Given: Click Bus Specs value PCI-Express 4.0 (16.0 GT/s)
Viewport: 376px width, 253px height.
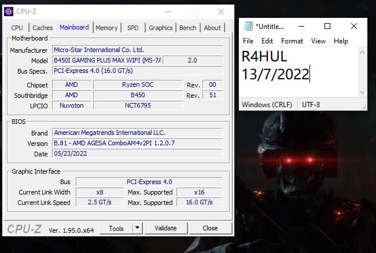Looking at the screenshot, I should tap(138, 71).
